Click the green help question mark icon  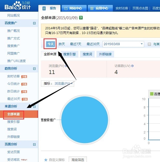tap(81, 18)
